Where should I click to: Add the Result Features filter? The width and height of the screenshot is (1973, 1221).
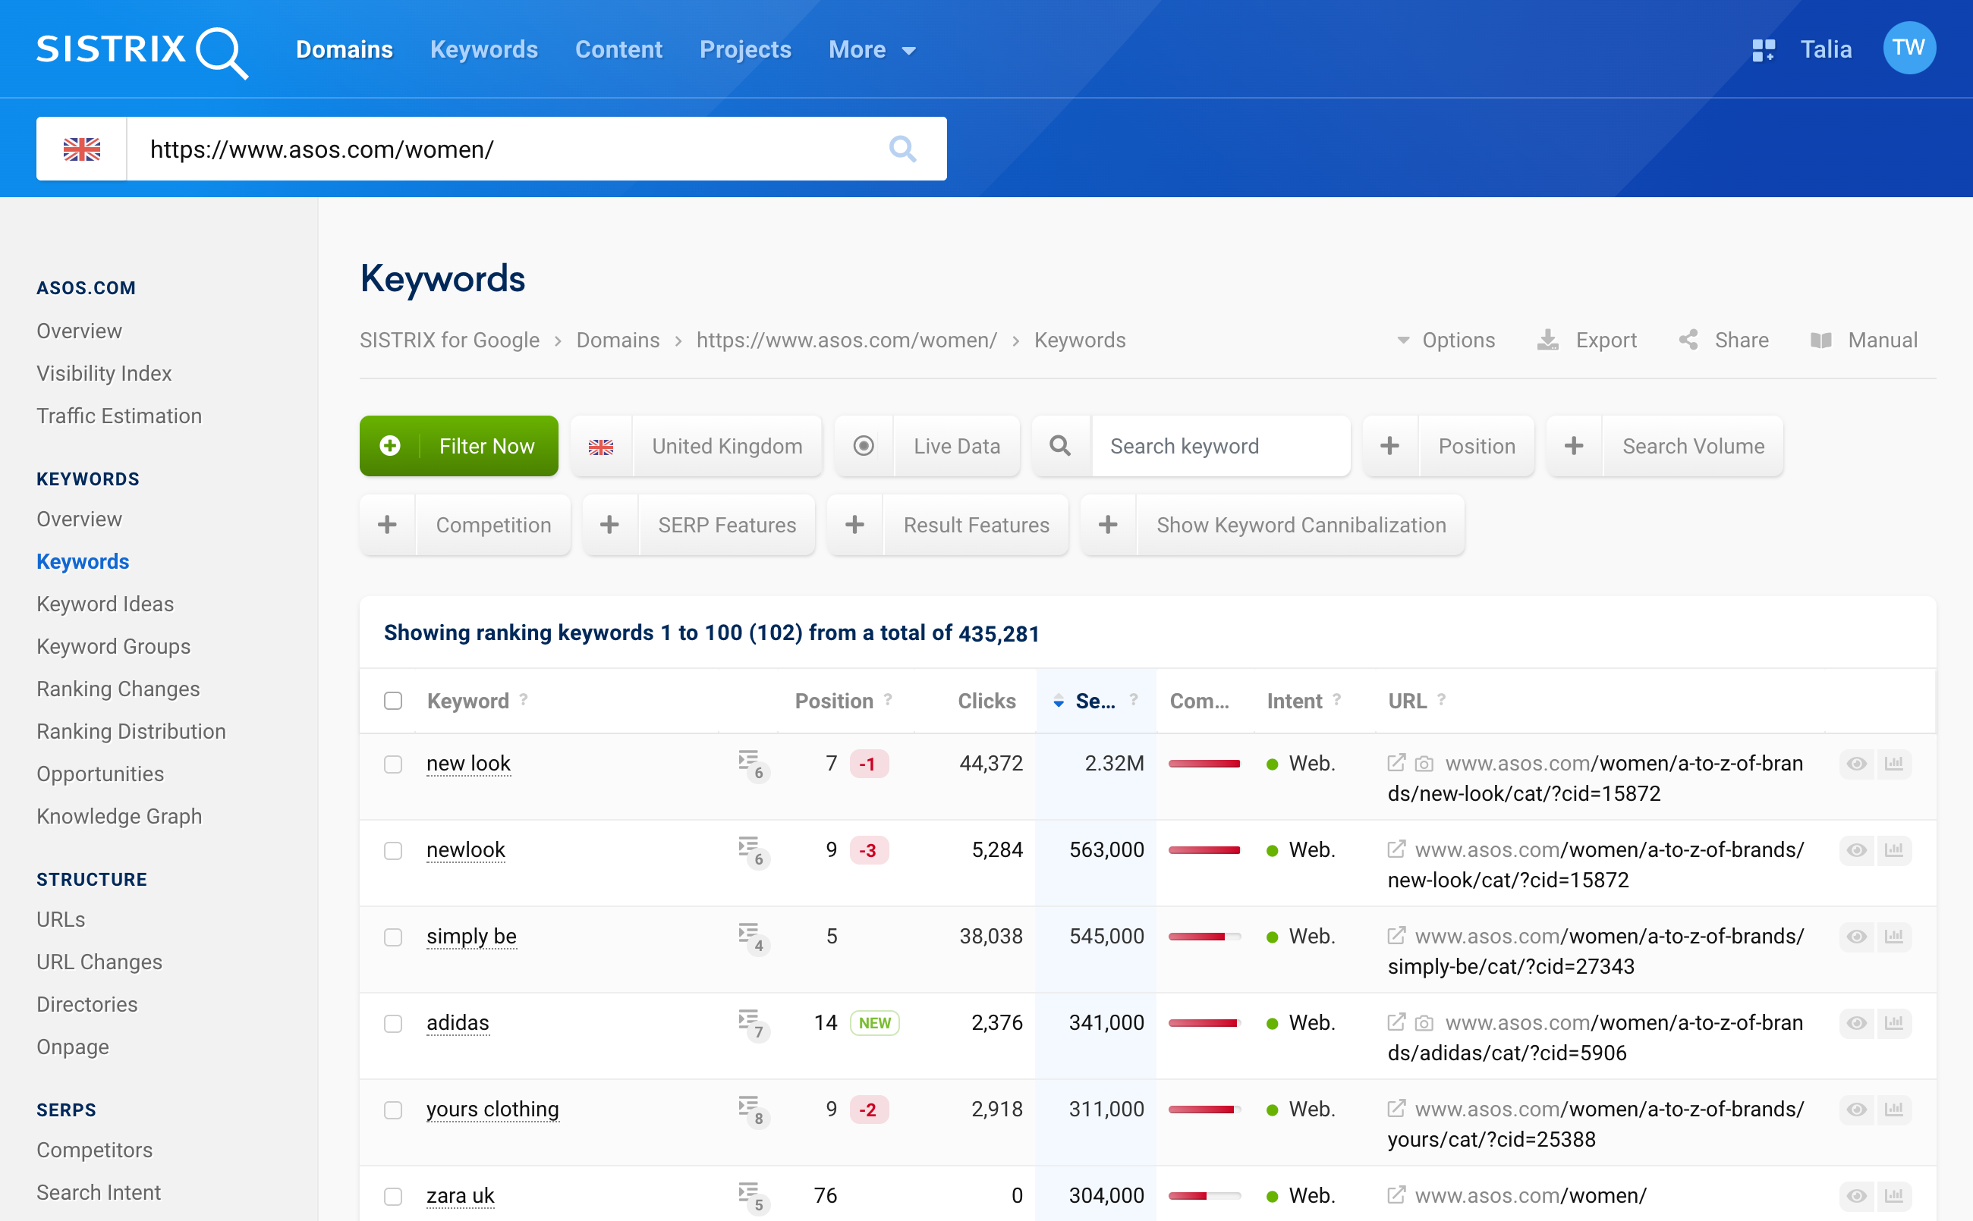coord(948,525)
